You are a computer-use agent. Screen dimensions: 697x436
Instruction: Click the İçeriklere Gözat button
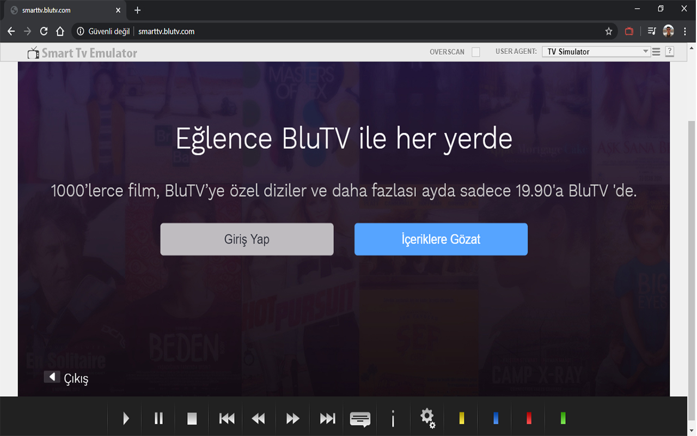[x=441, y=239]
